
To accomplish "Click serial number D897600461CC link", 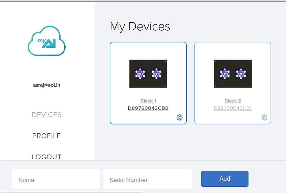I will (233, 108).
